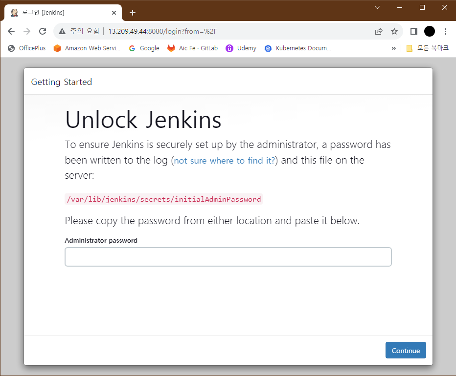
Task: Click the Administrator password field
Action: pos(228,257)
